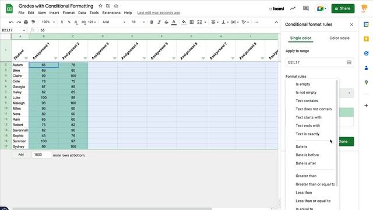Print the spreadsheet
This screenshot has height=210, width=373.
(26, 22)
